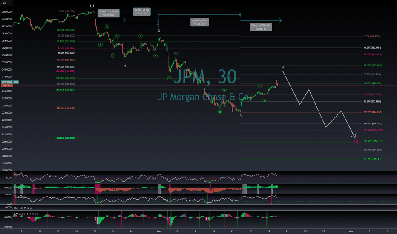Viewport: 397px width, 234px height.
Task: Click the circled 'i' label near the 138.197% (243.0750) line
Action: [x=170, y=78]
